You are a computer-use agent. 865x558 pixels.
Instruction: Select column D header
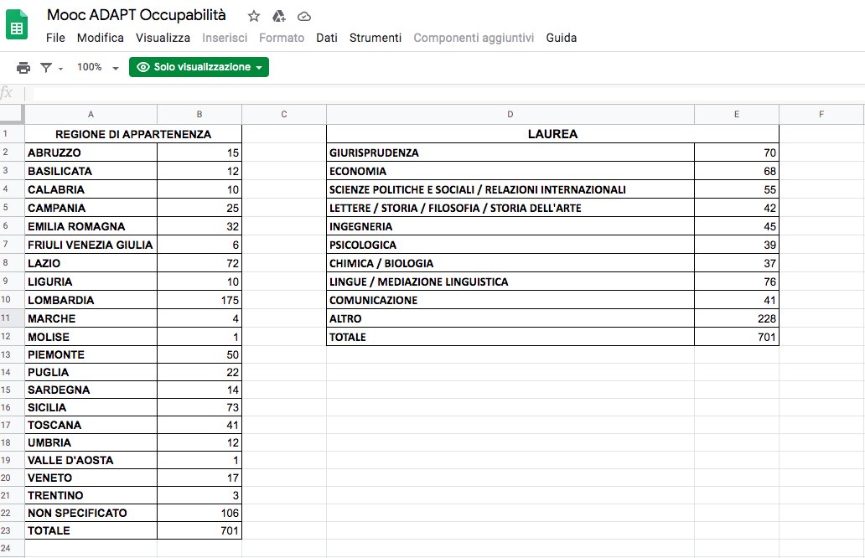(510, 114)
